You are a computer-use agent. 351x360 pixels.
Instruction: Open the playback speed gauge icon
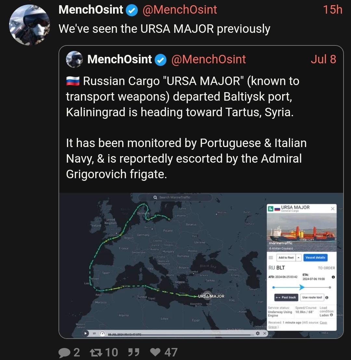102,333
